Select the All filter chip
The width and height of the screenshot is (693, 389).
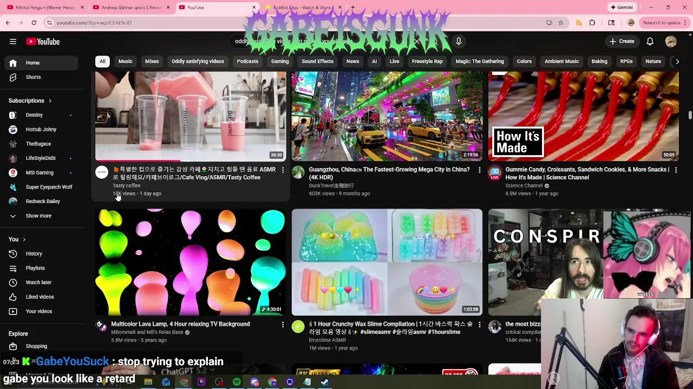[x=102, y=62]
